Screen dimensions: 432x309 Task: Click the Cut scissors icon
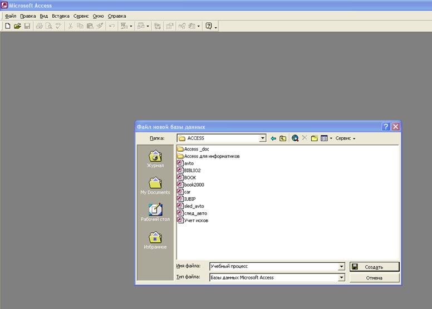click(x=71, y=26)
